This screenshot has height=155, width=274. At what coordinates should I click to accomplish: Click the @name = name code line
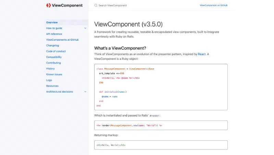coord(110,97)
